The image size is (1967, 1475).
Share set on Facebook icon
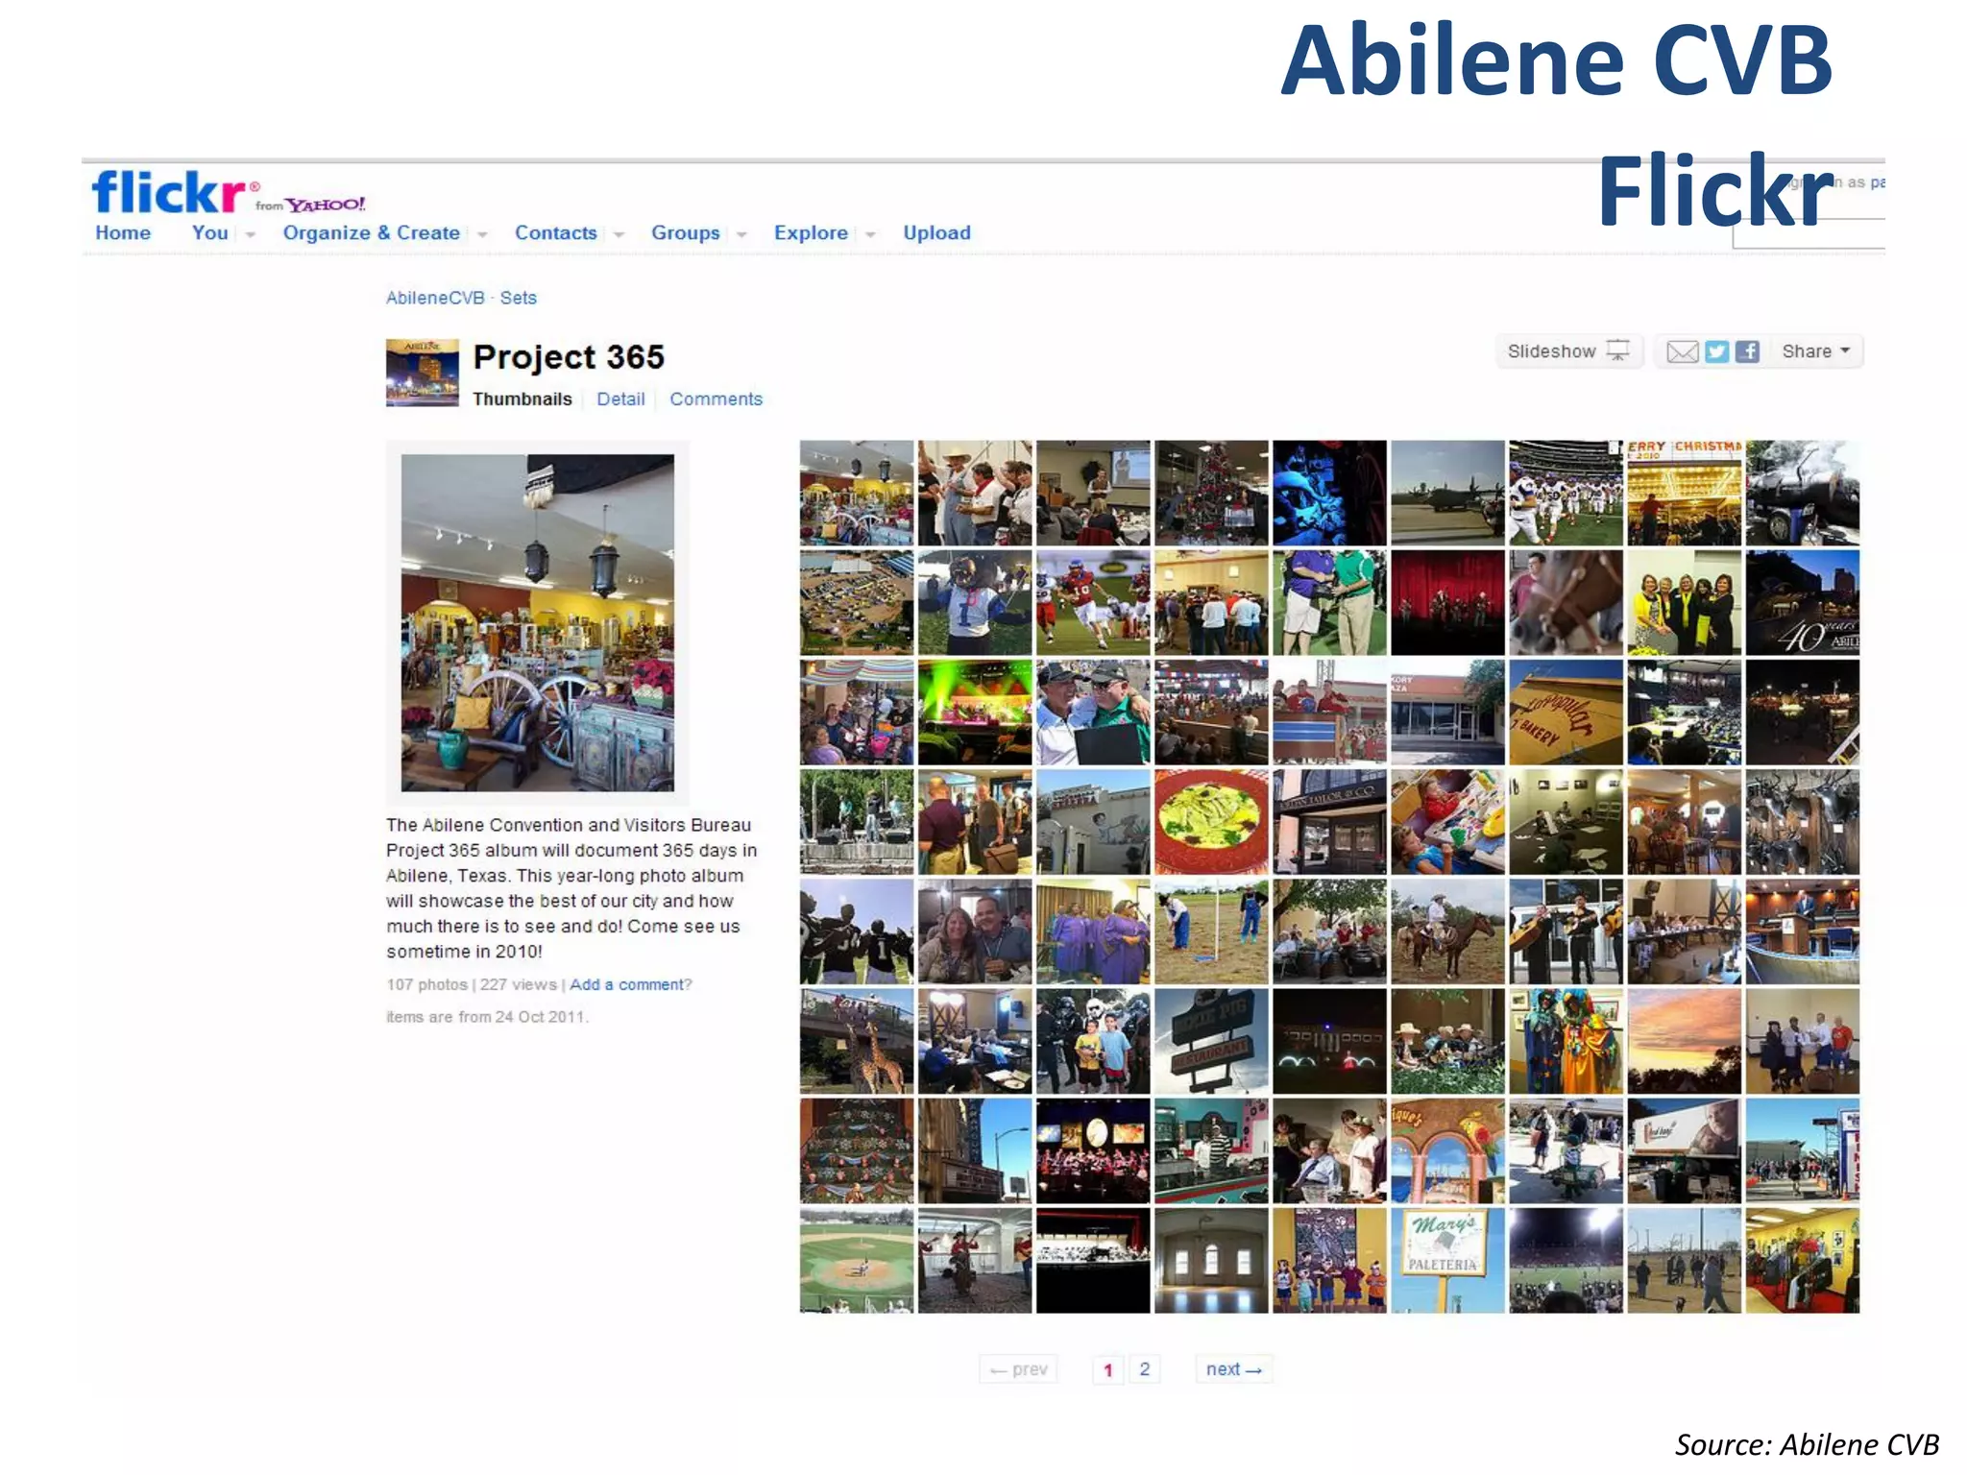1747,351
